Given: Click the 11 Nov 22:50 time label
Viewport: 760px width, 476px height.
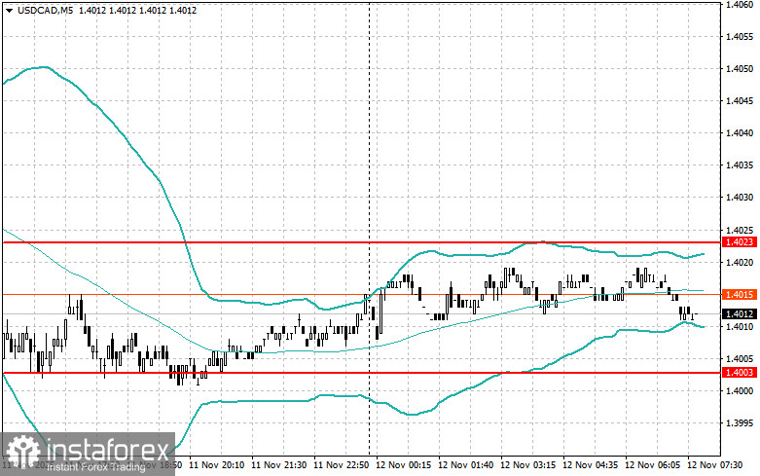Looking at the screenshot, I should click(342, 465).
